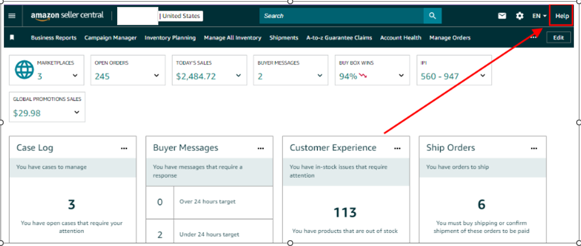
Task: Click the Marketplaces globe icon
Action: pyautogui.click(x=24, y=70)
